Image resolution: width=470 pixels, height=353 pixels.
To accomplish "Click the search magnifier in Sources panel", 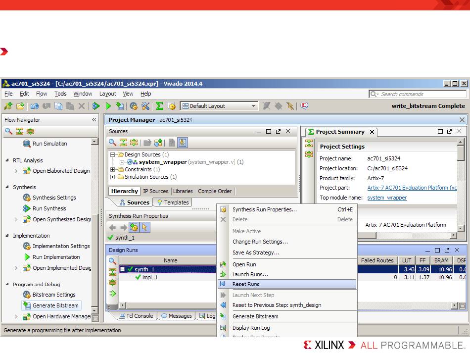I will [x=112, y=143].
